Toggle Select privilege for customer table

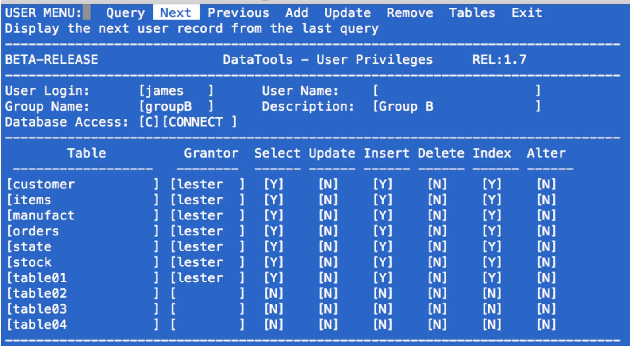pyautogui.click(x=273, y=185)
